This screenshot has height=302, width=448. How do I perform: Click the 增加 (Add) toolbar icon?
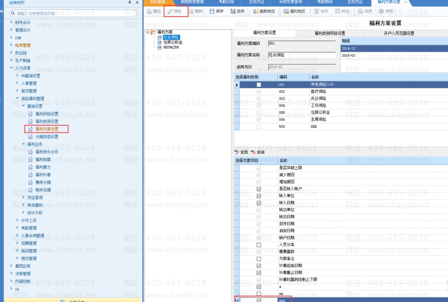(154, 11)
